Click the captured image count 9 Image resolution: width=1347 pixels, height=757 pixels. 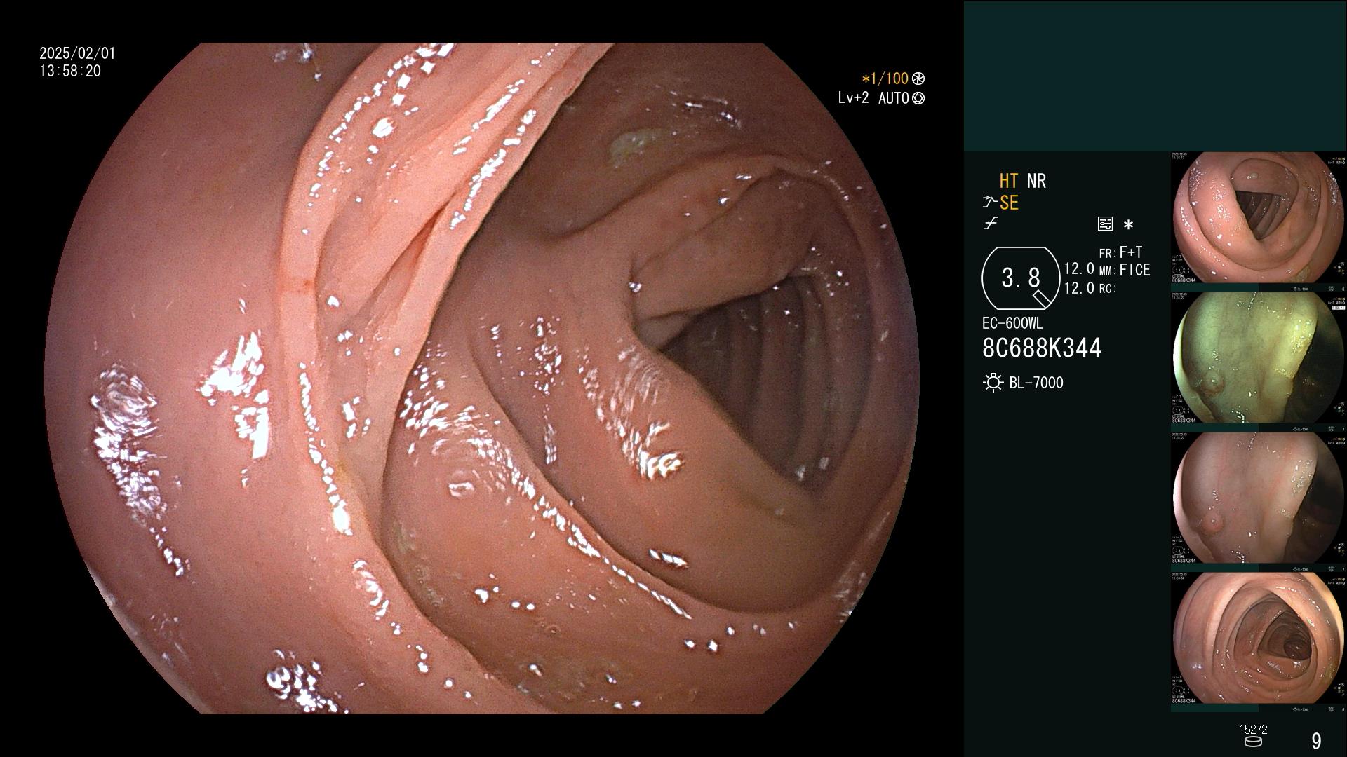point(1316,741)
